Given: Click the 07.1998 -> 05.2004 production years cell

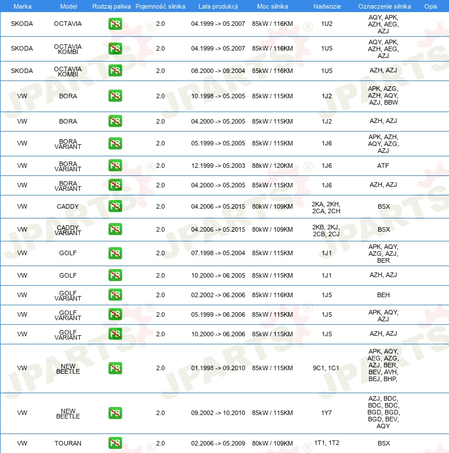Looking at the screenshot, I should (x=218, y=253).
